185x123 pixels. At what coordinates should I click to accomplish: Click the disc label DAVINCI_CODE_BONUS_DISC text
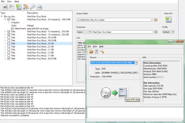pyautogui.click(x=120, y=73)
